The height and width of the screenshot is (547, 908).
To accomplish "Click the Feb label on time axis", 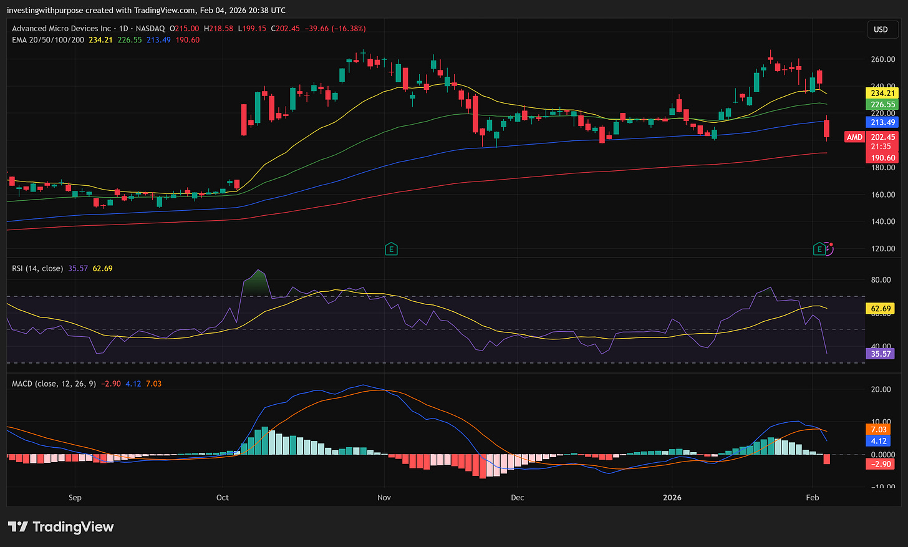I will click(812, 498).
